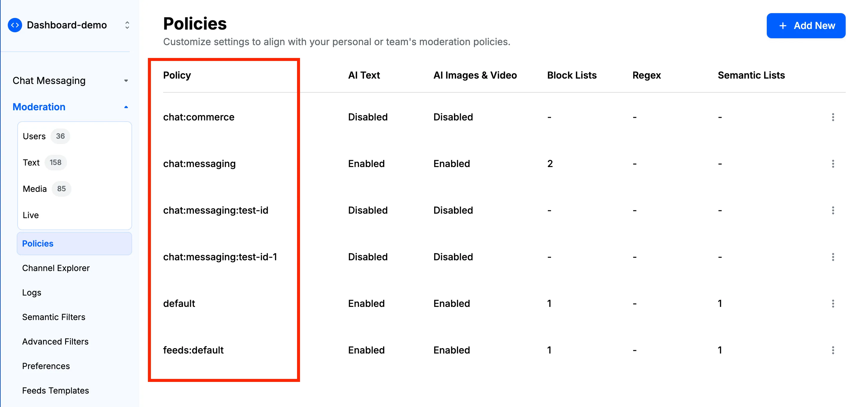Image resolution: width=866 pixels, height=407 pixels.
Task: Navigate to Advanced Filters
Action: coord(55,341)
